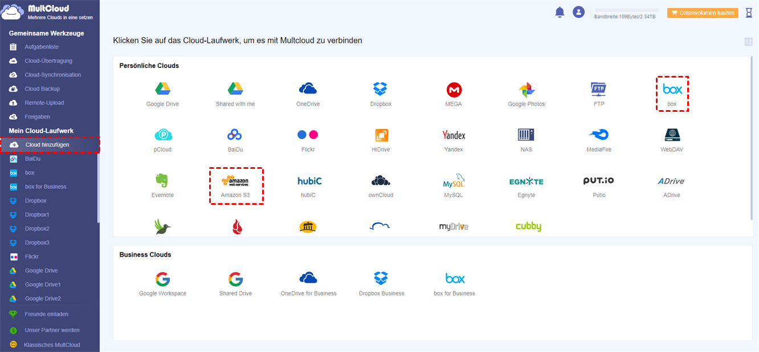
Task: Select box for Business in Business Clouds
Action: (x=454, y=284)
